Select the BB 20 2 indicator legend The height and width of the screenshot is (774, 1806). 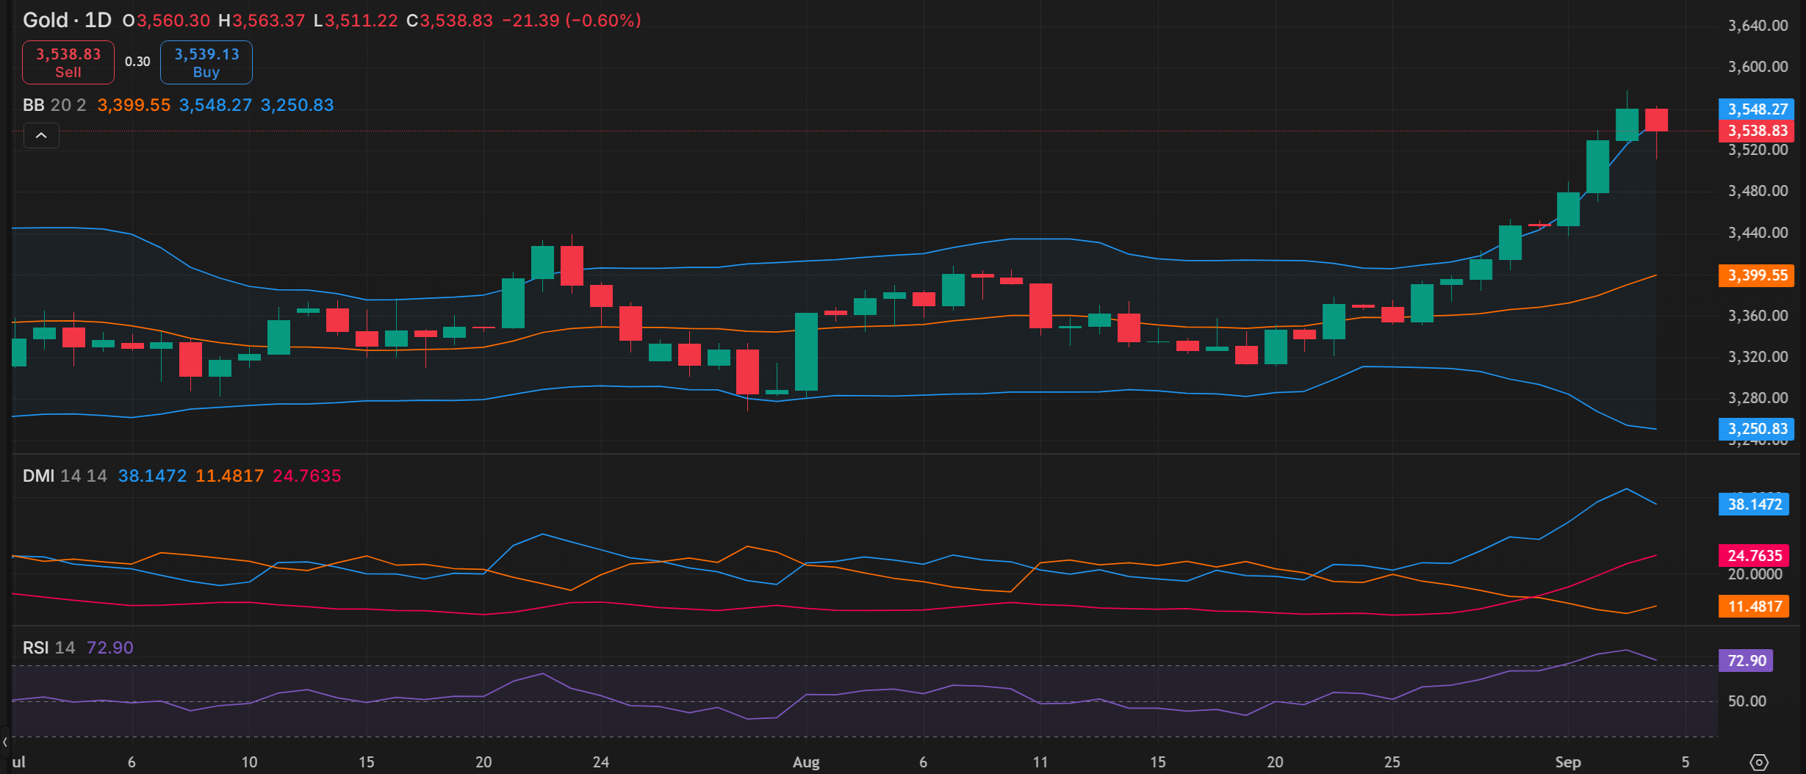coord(54,105)
